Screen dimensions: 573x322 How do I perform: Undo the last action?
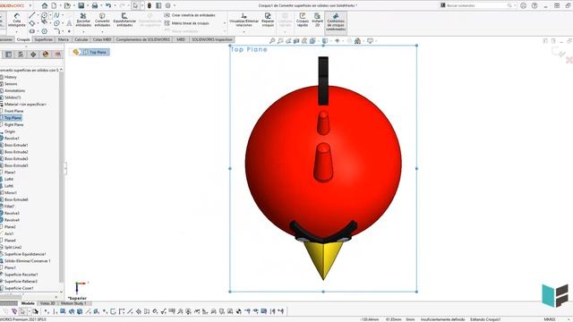click(x=108, y=5)
